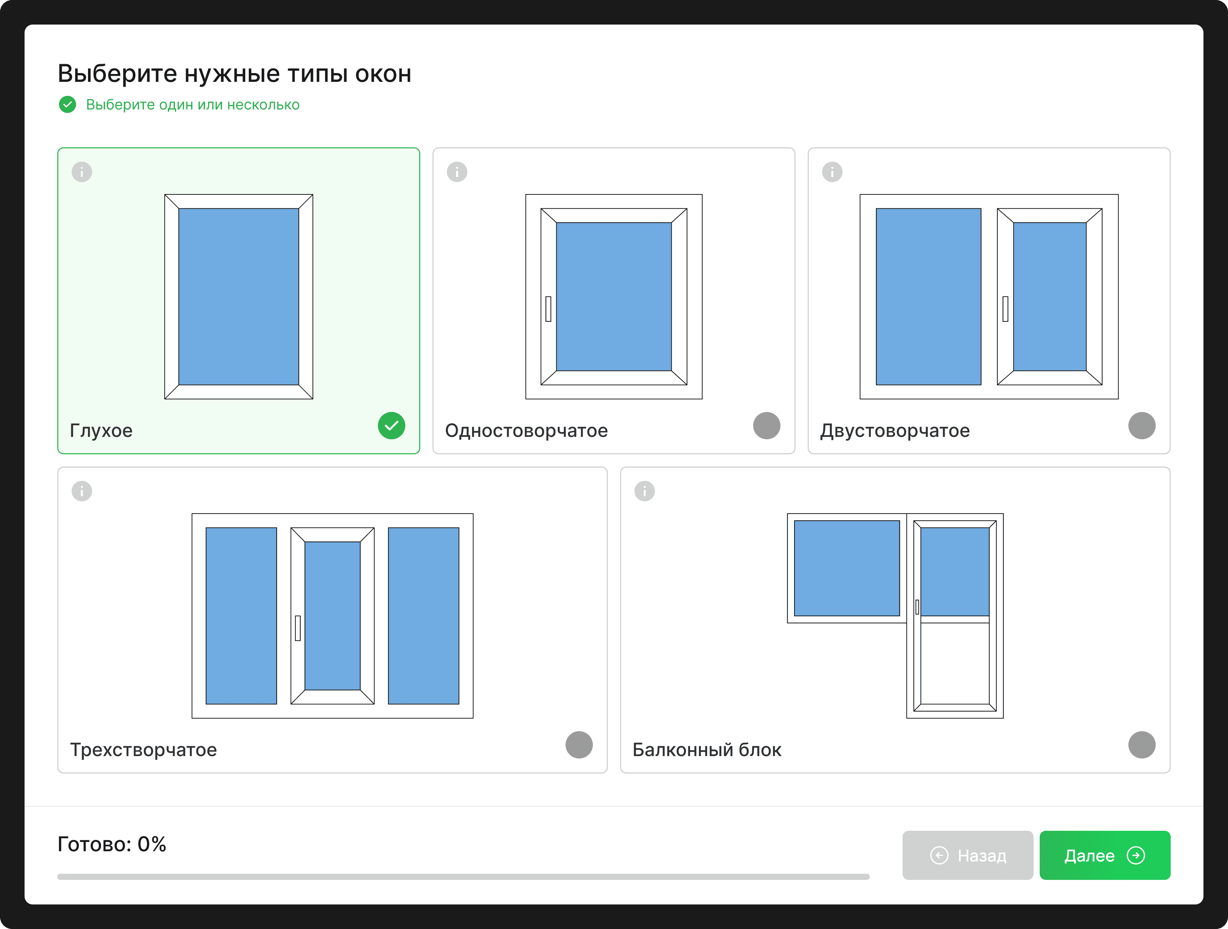Click the single-sash window illustration
Viewport: 1228px width, 929px height.
click(613, 296)
